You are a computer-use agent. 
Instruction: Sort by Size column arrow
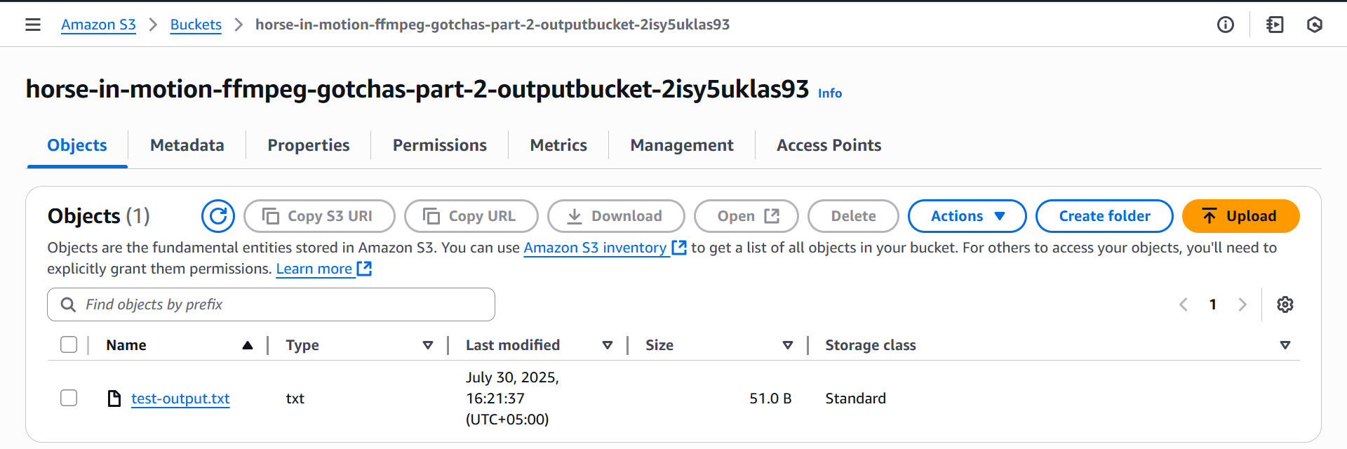[788, 345]
